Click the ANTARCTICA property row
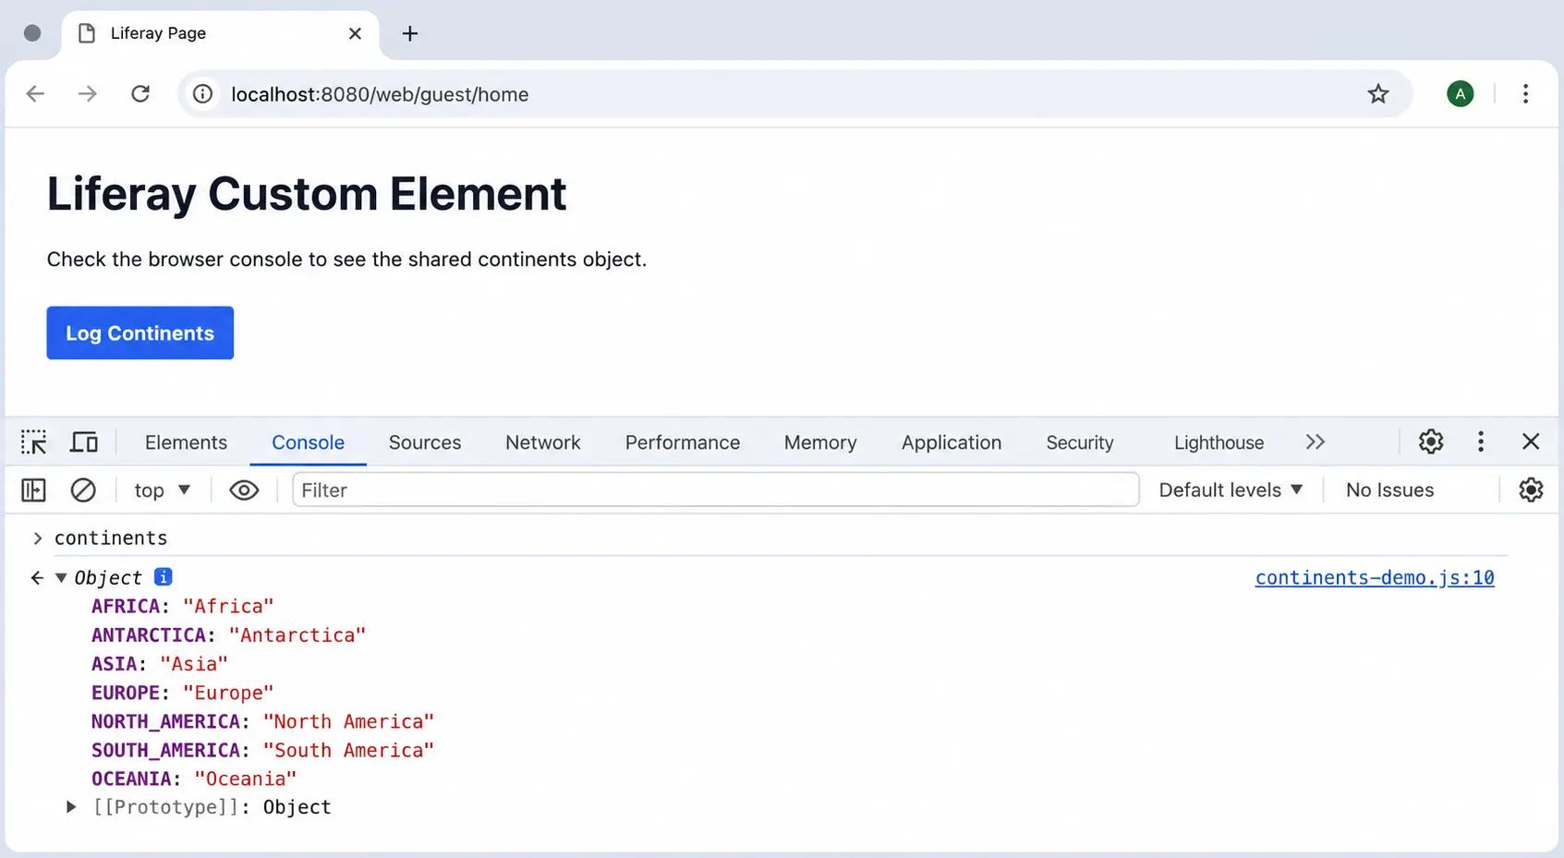This screenshot has width=1564, height=858. [x=228, y=635]
